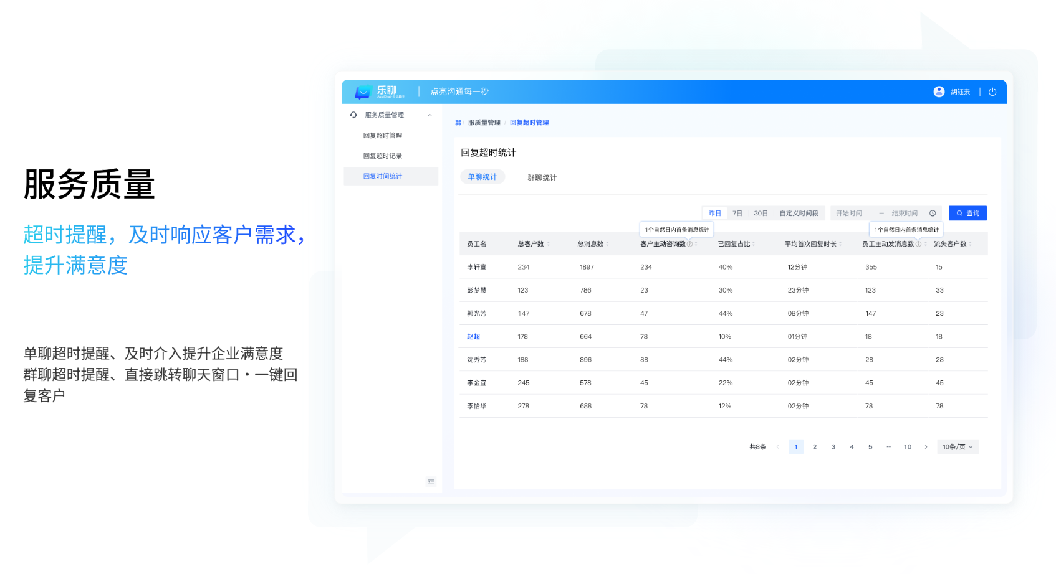
Task: Click the power logout icon
Action: point(992,92)
